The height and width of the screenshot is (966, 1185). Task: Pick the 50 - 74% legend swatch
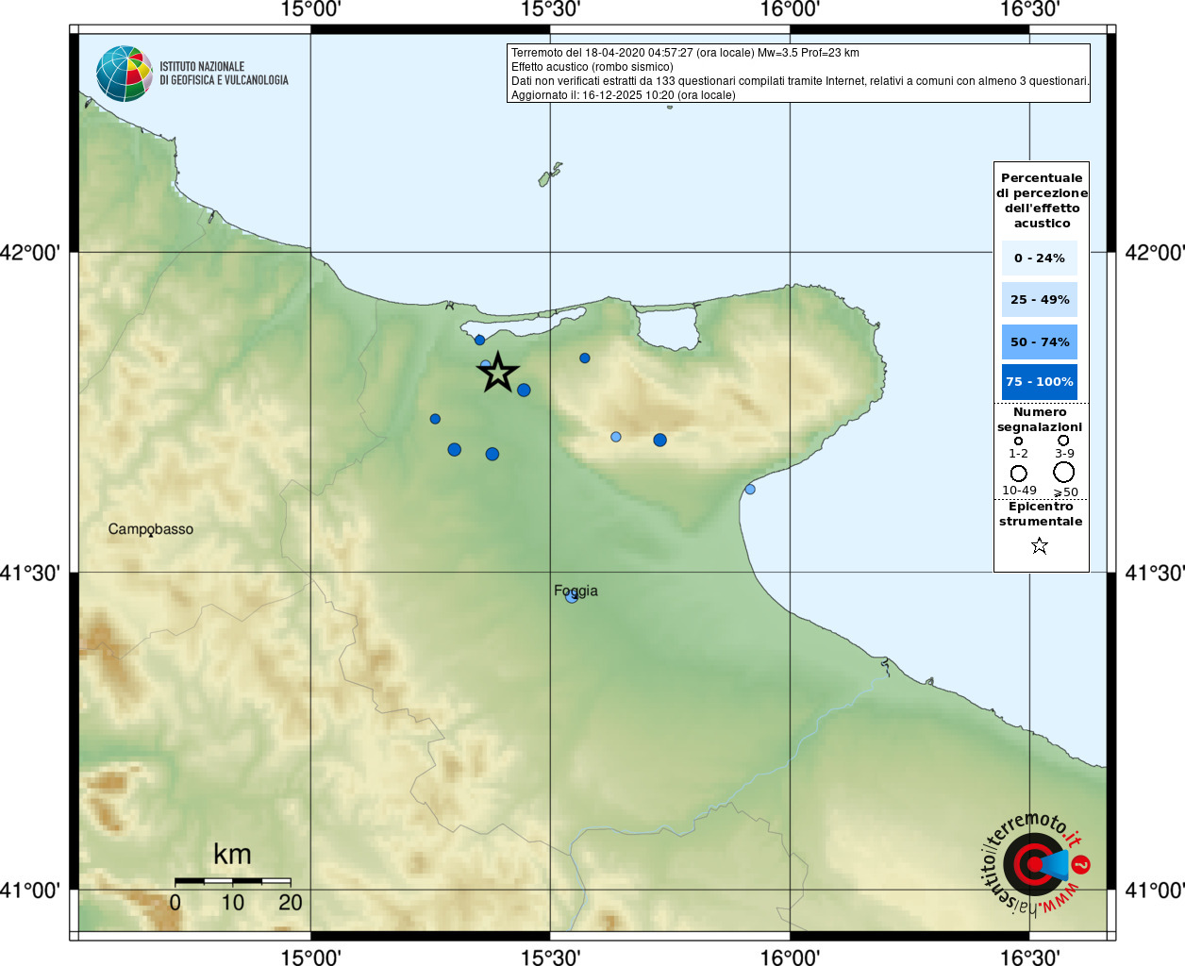[x=1039, y=341]
